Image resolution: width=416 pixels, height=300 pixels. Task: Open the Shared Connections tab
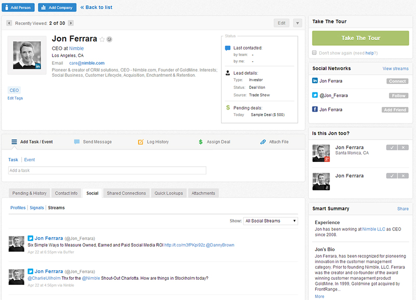[126, 193]
